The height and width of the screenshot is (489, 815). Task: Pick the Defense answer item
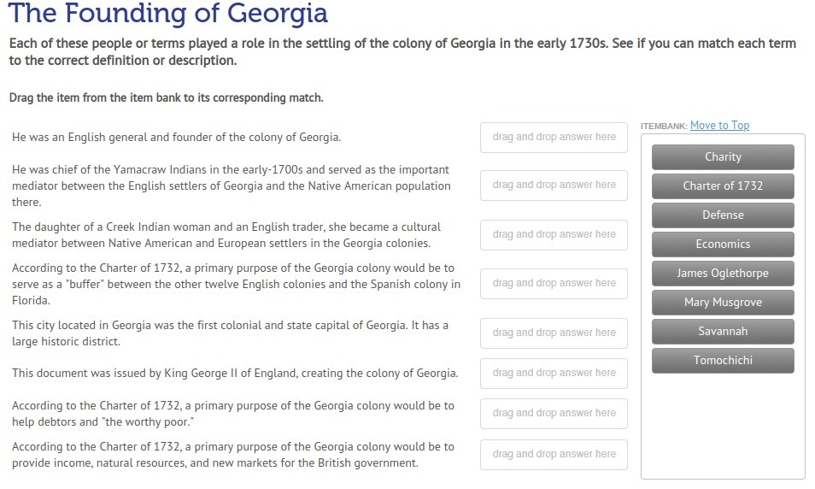[723, 215]
